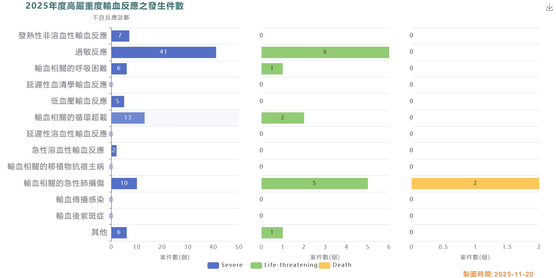Click the Severe bar showing 5

[x=117, y=101]
